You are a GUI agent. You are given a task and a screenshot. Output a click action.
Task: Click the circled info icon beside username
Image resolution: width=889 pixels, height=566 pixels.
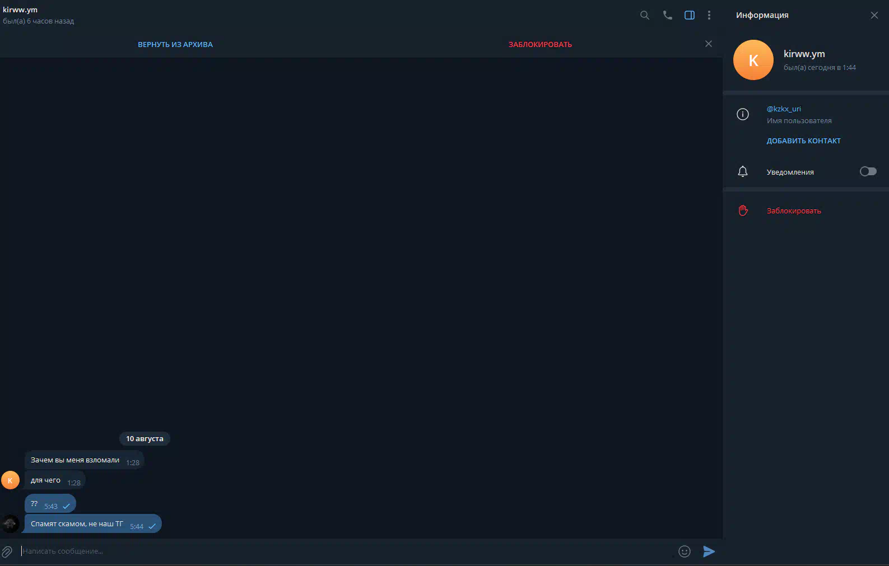click(743, 114)
